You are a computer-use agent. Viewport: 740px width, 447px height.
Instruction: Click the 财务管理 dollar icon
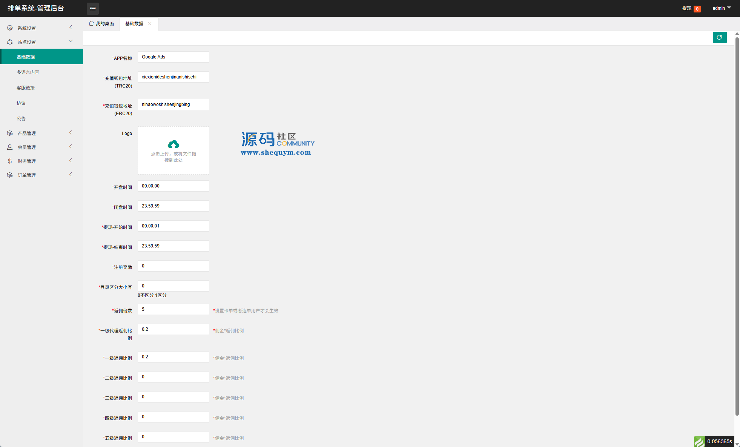pyautogui.click(x=10, y=161)
